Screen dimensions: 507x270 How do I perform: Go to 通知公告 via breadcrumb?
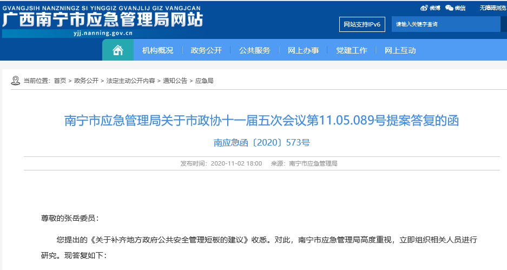tap(175, 81)
